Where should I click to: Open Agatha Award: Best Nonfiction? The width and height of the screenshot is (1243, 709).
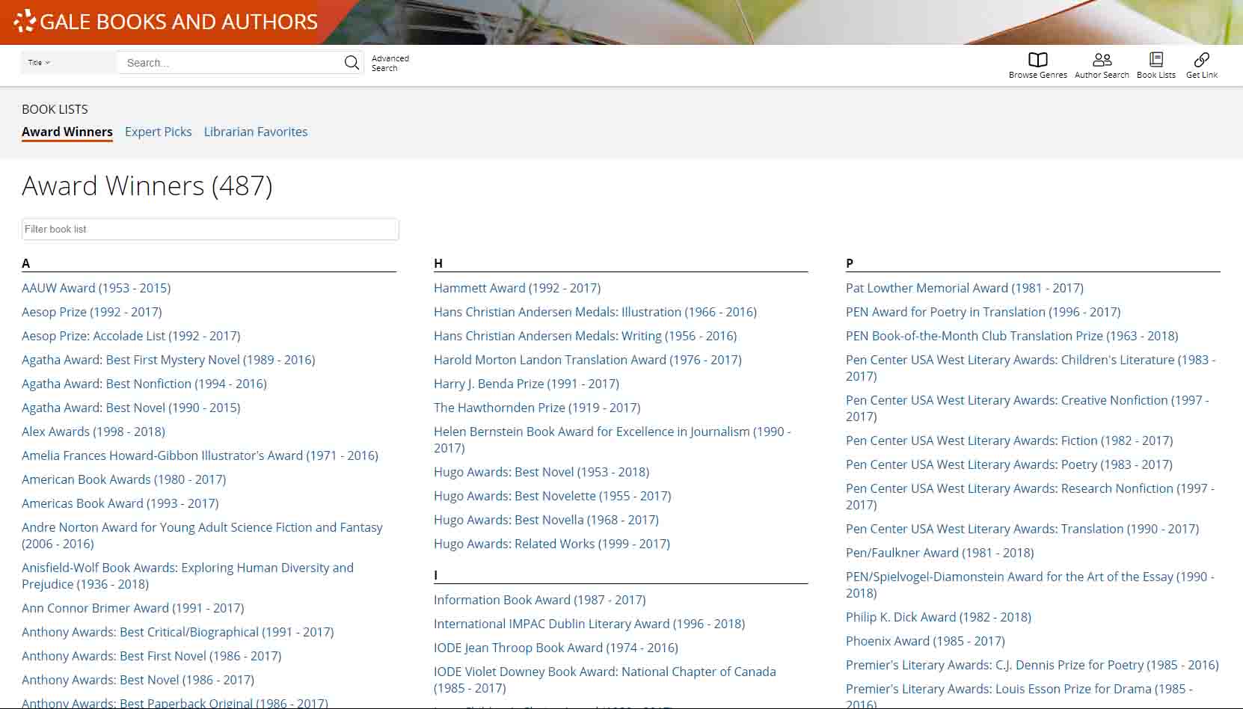coord(144,384)
